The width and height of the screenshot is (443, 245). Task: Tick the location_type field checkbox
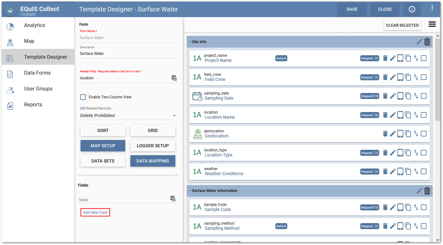coord(424,153)
